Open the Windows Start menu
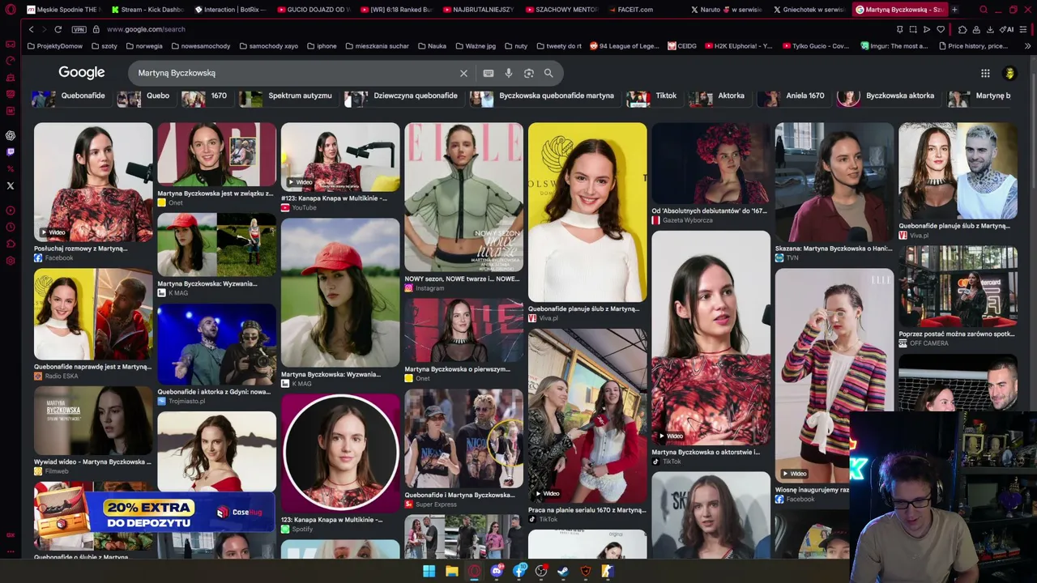Viewport: 1037px width, 583px height. coord(429,571)
